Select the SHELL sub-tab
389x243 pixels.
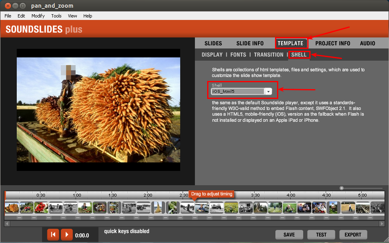pos(299,55)
